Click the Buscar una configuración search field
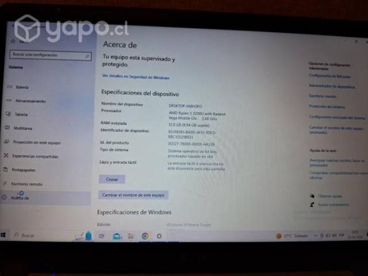 51,55
